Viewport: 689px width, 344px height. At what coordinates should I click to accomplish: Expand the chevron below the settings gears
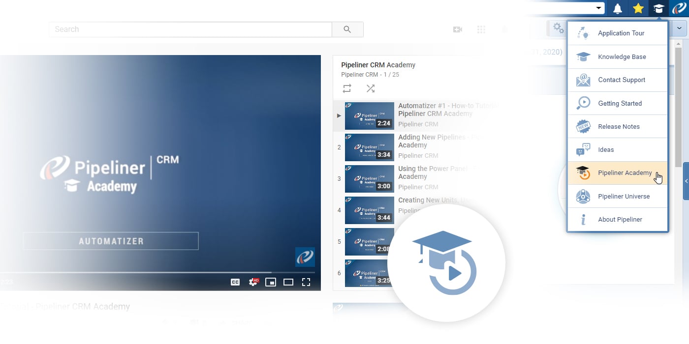[x=679, y=28]
